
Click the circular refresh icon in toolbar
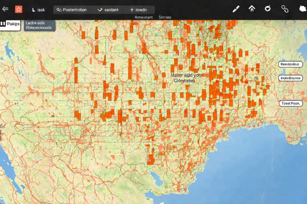click(x=268, y=9)
